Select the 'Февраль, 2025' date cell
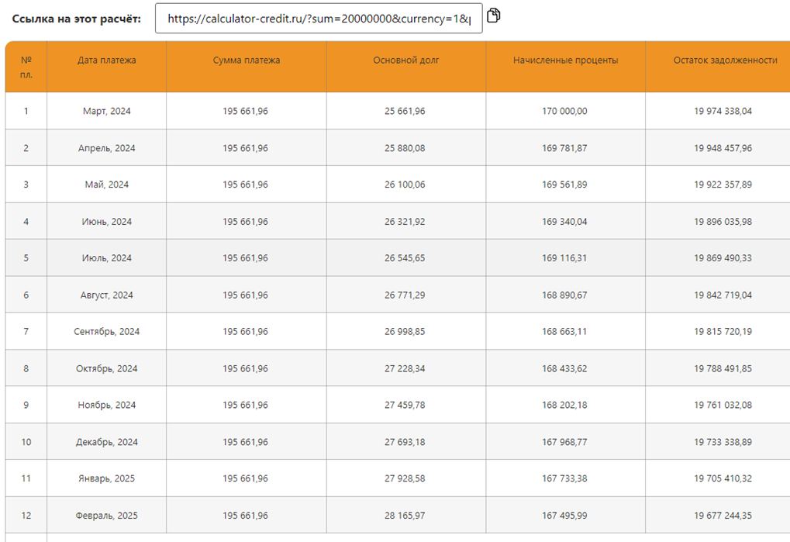 click(x=106, y=516)
